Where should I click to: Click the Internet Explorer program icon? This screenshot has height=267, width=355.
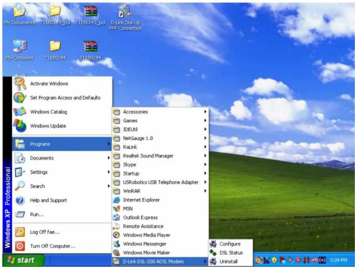[116, 200]
